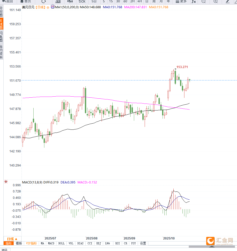Viewport: 237px width, 251px height.
Task: Open the 闪电图 side tab
Action: 2,37
